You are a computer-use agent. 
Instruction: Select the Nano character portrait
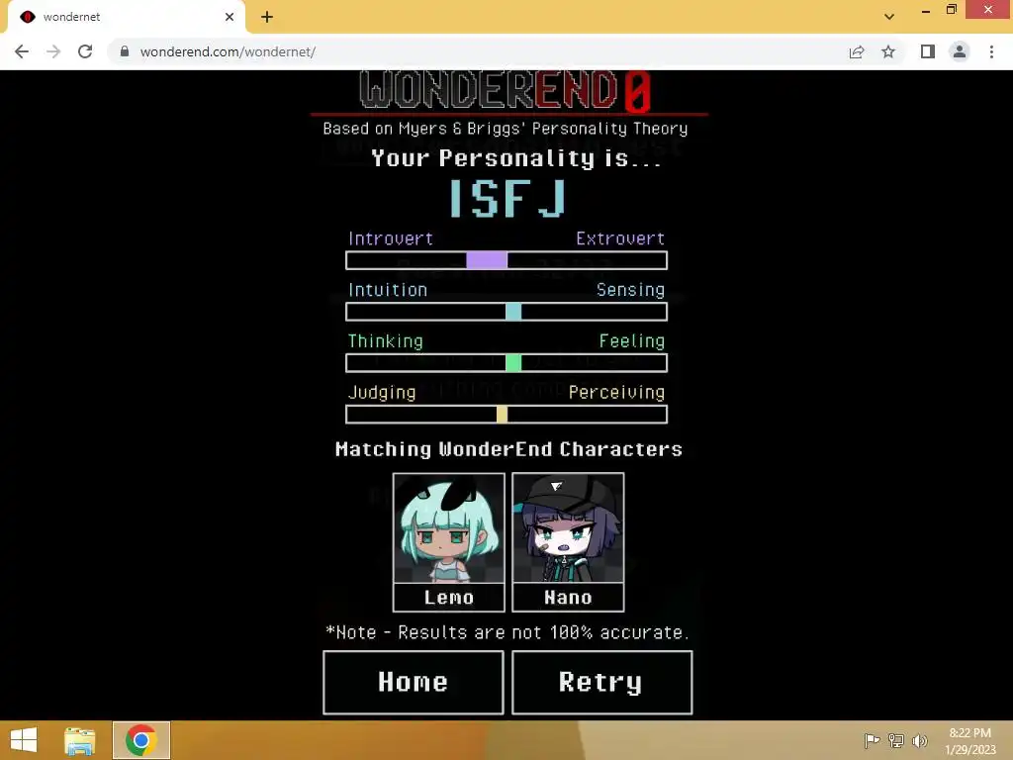tap(568, 528)
